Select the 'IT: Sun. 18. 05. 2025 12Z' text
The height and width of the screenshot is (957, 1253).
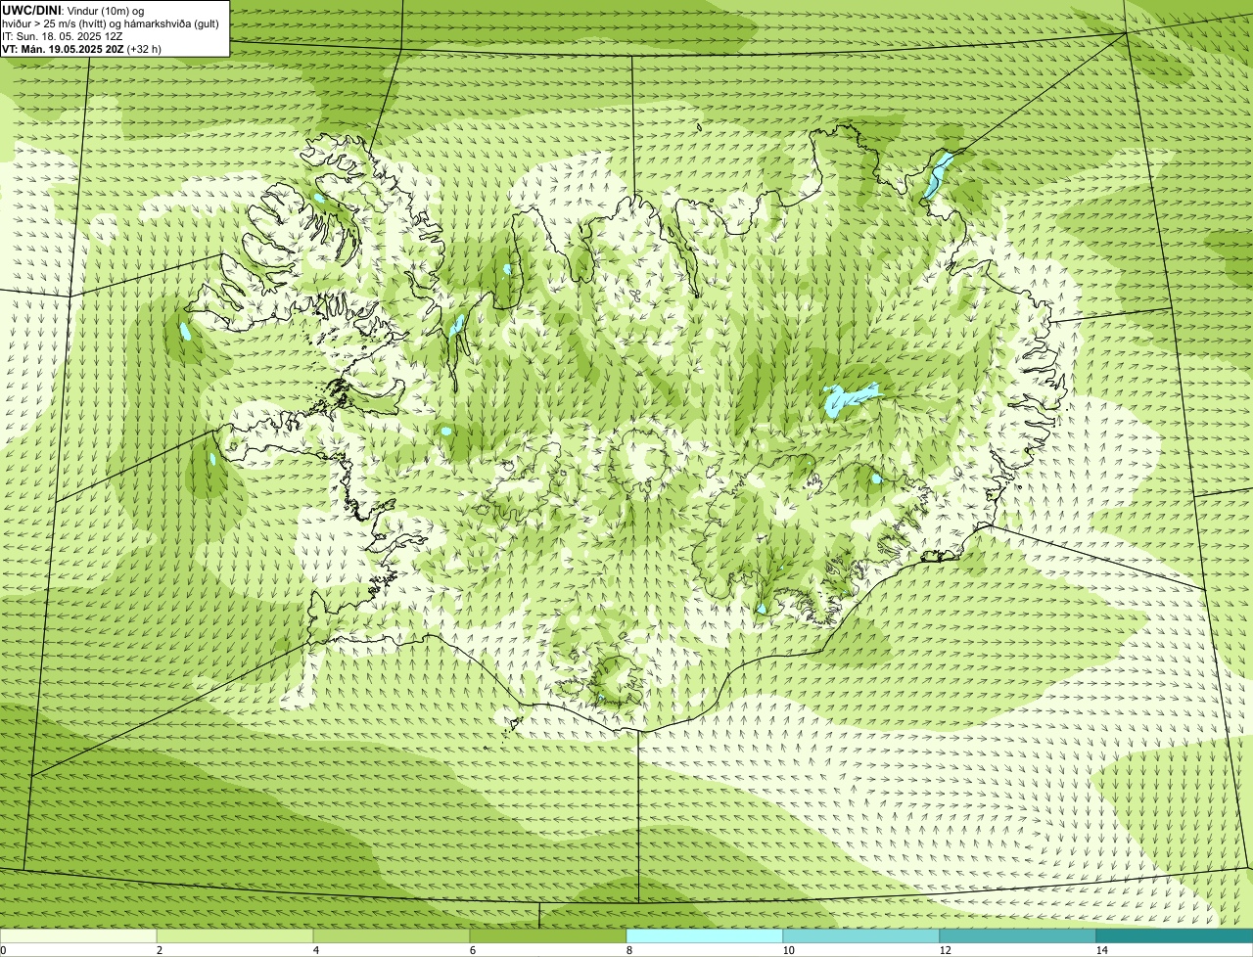point(63,35)
